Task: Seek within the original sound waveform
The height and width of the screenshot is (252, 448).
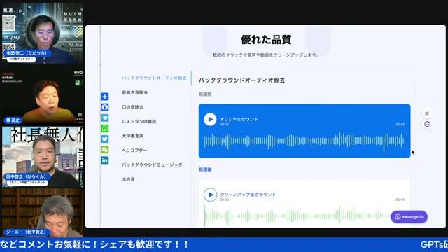Action: tap(304, 141)
